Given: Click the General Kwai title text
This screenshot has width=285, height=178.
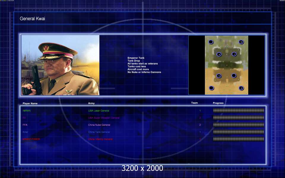Looking at the screenshot, I should pos(32,18).
